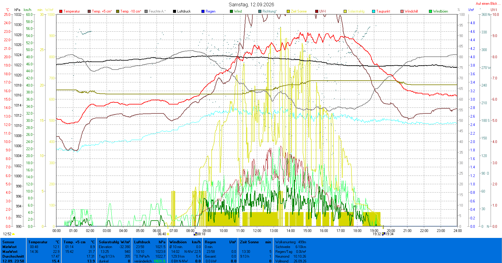Click the sunrise marker icon at 08:18
502x263 pixels.
pos(195,234)
